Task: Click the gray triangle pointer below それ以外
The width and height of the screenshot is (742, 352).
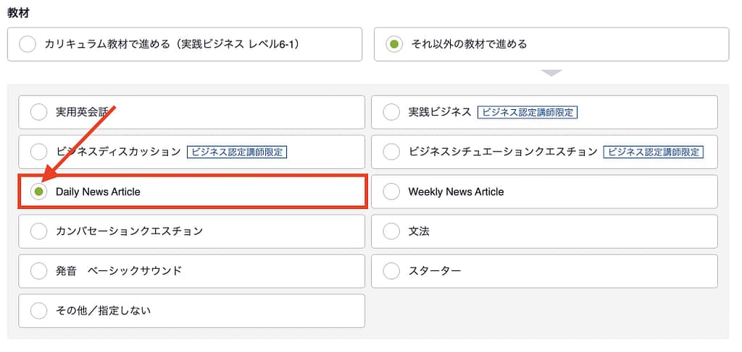Action: point(551,73)
